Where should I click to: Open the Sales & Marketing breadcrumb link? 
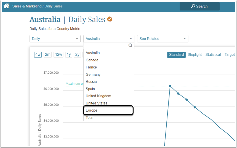[x=27, y=6]
